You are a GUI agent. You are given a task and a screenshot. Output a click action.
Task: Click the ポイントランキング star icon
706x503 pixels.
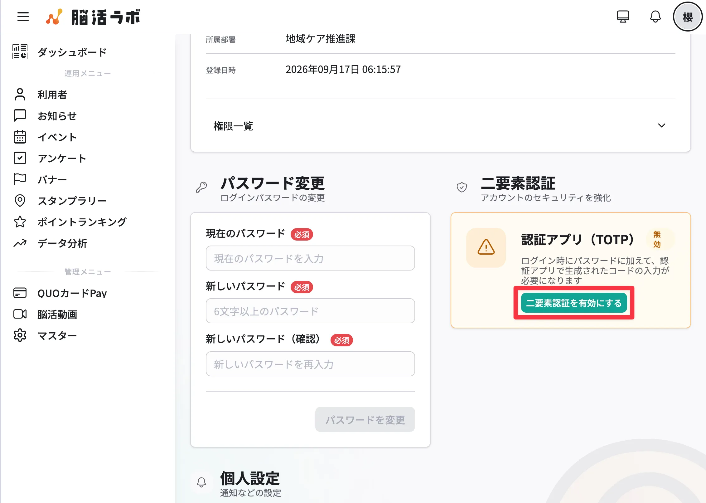point(20,222)
